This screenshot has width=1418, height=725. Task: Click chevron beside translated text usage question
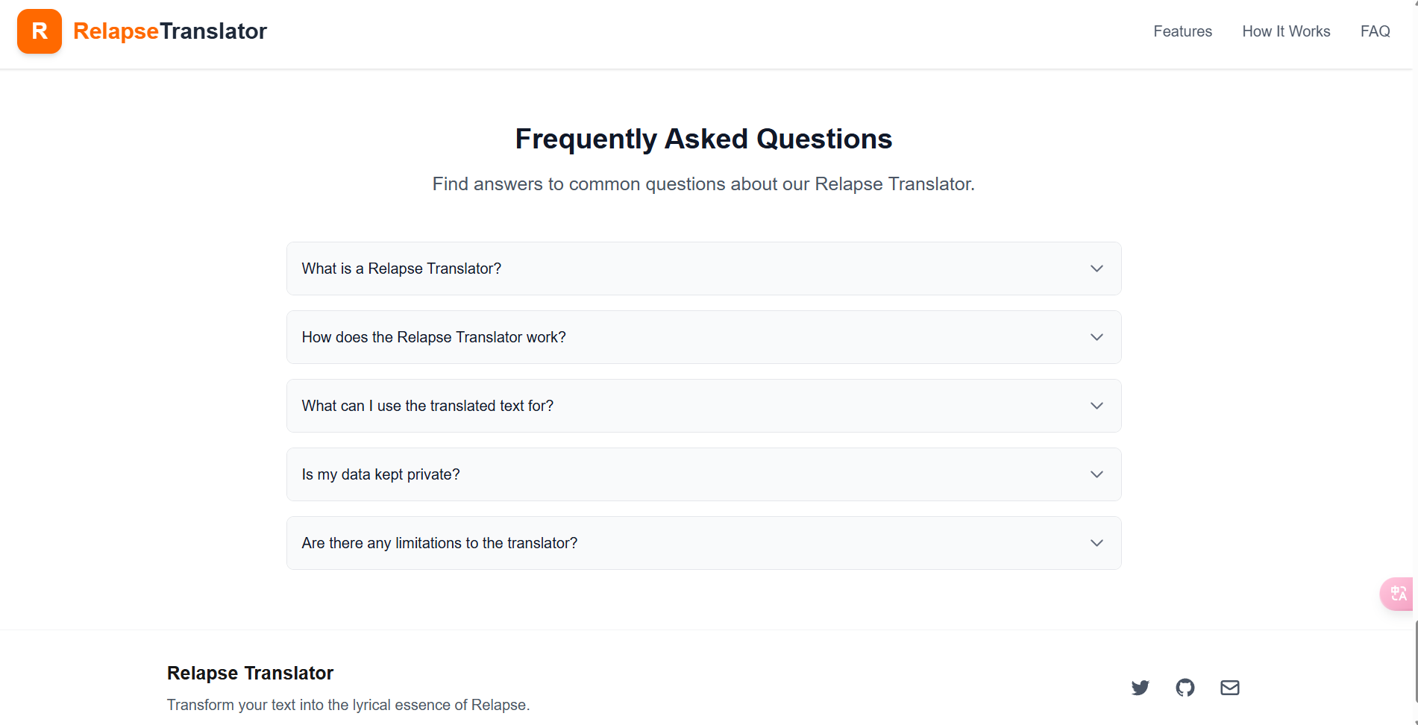pyautogui.click(x=1096, y=406)
